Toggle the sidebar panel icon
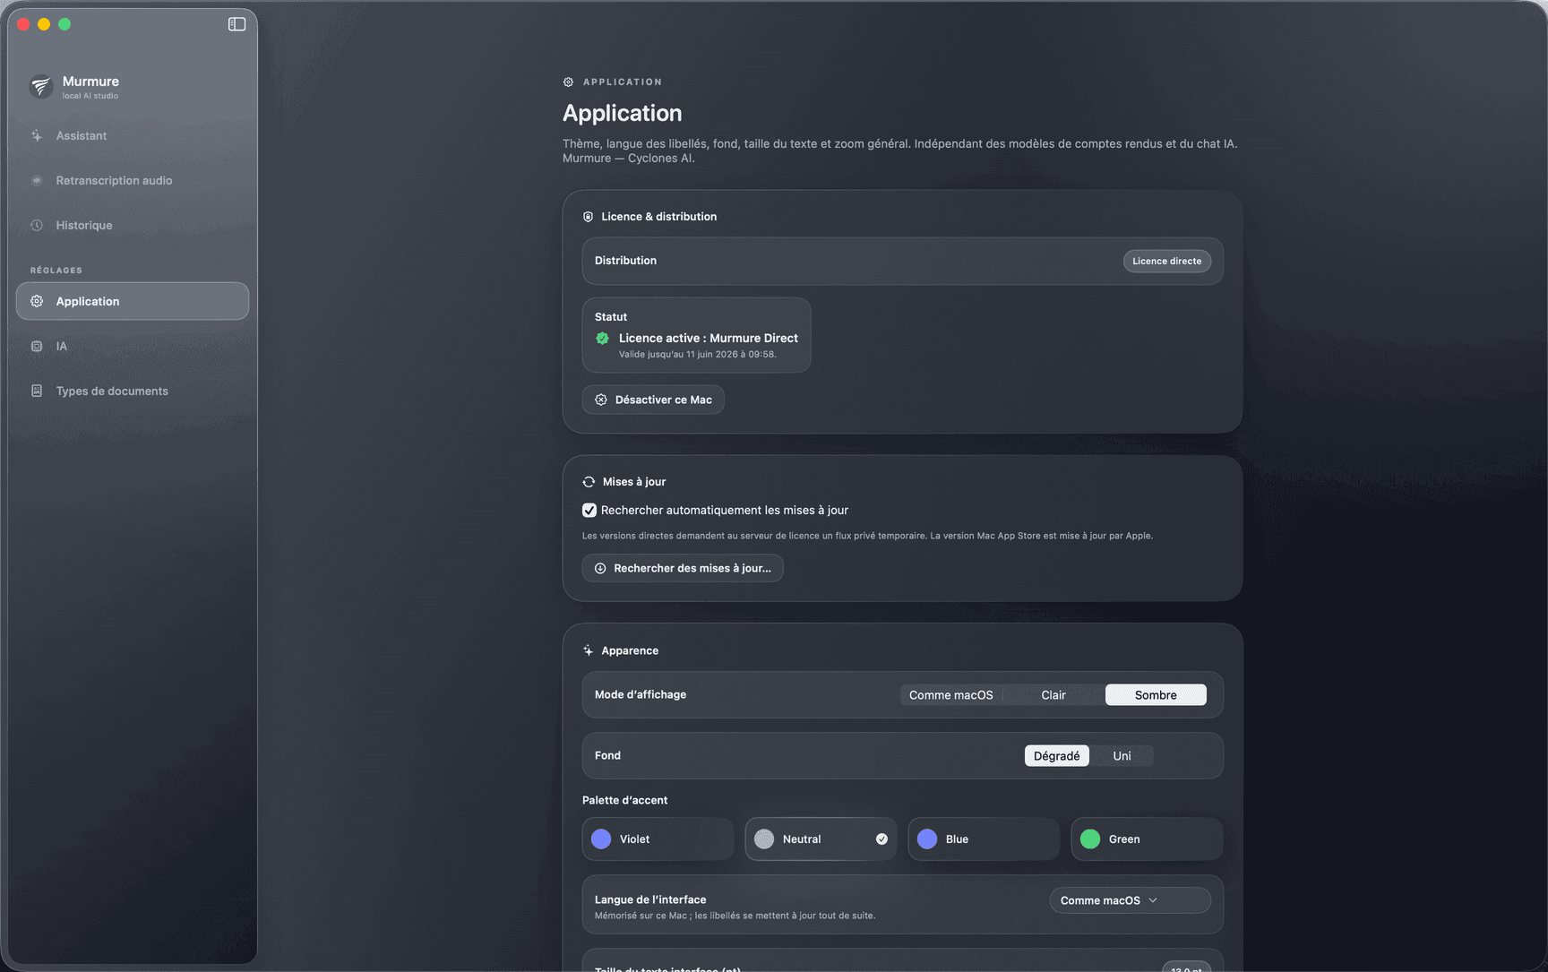 [x=236, y=24]
